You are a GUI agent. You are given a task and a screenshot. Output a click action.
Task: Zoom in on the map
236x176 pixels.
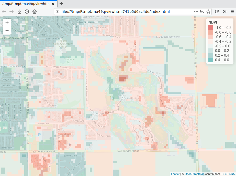point(7,23)
